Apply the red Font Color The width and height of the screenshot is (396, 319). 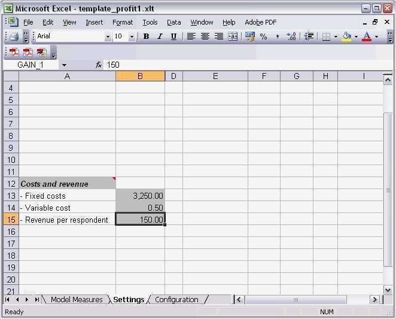click(x=367, y=37)
